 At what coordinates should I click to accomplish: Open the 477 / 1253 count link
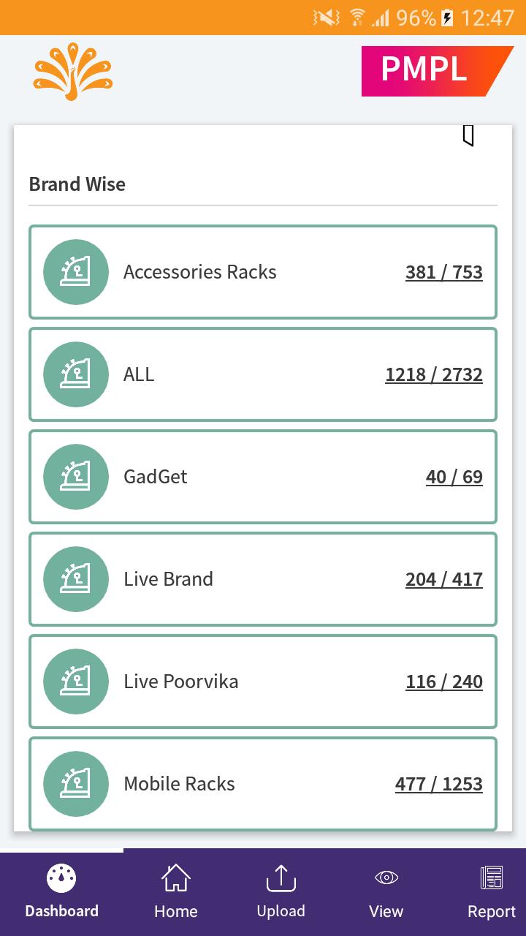tap(439, 784)
